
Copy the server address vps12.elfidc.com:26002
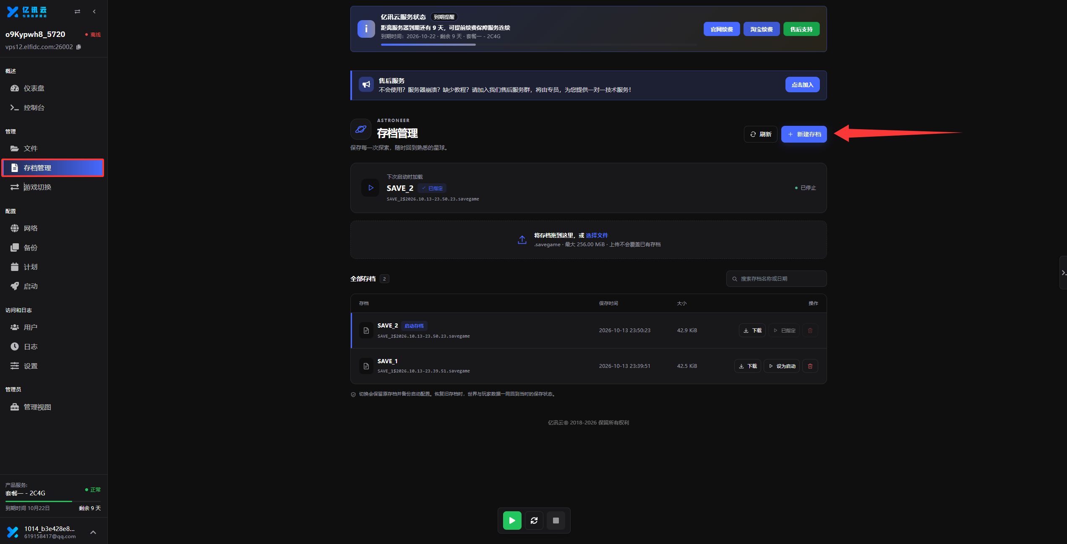coord(78,47)
